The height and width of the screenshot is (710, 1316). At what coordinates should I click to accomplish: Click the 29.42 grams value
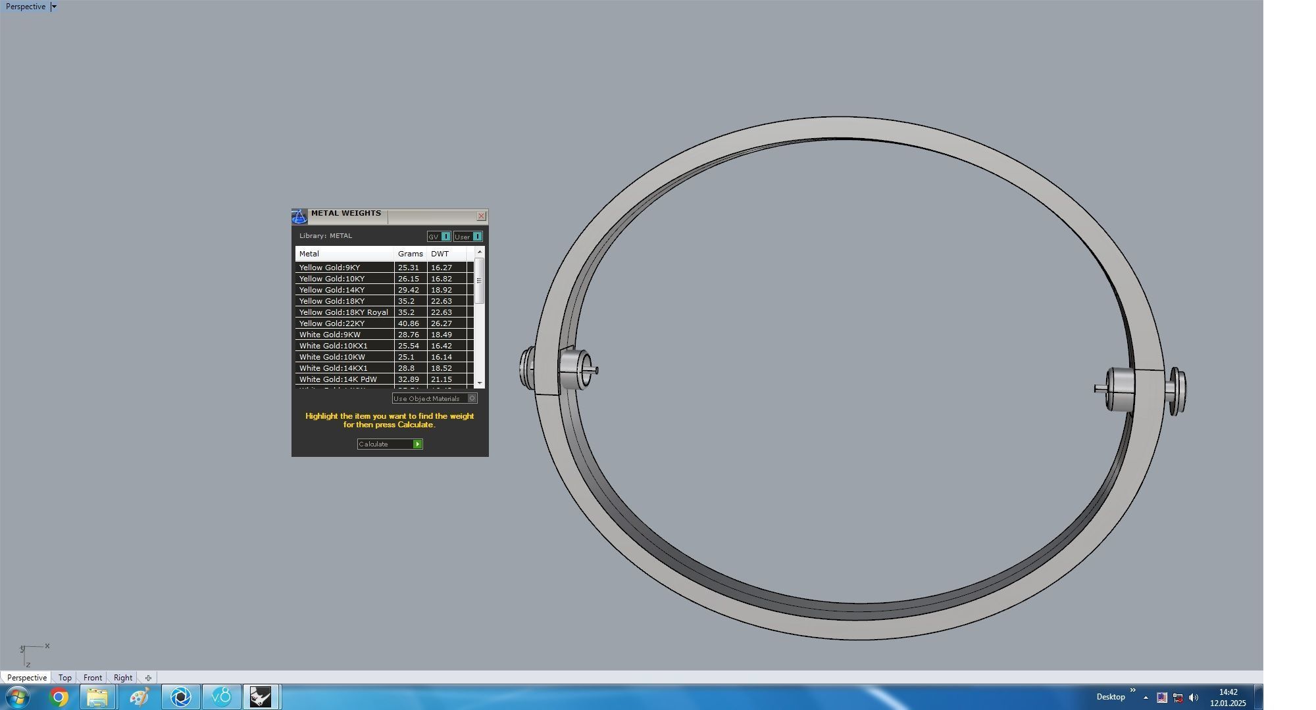point(408,290)
